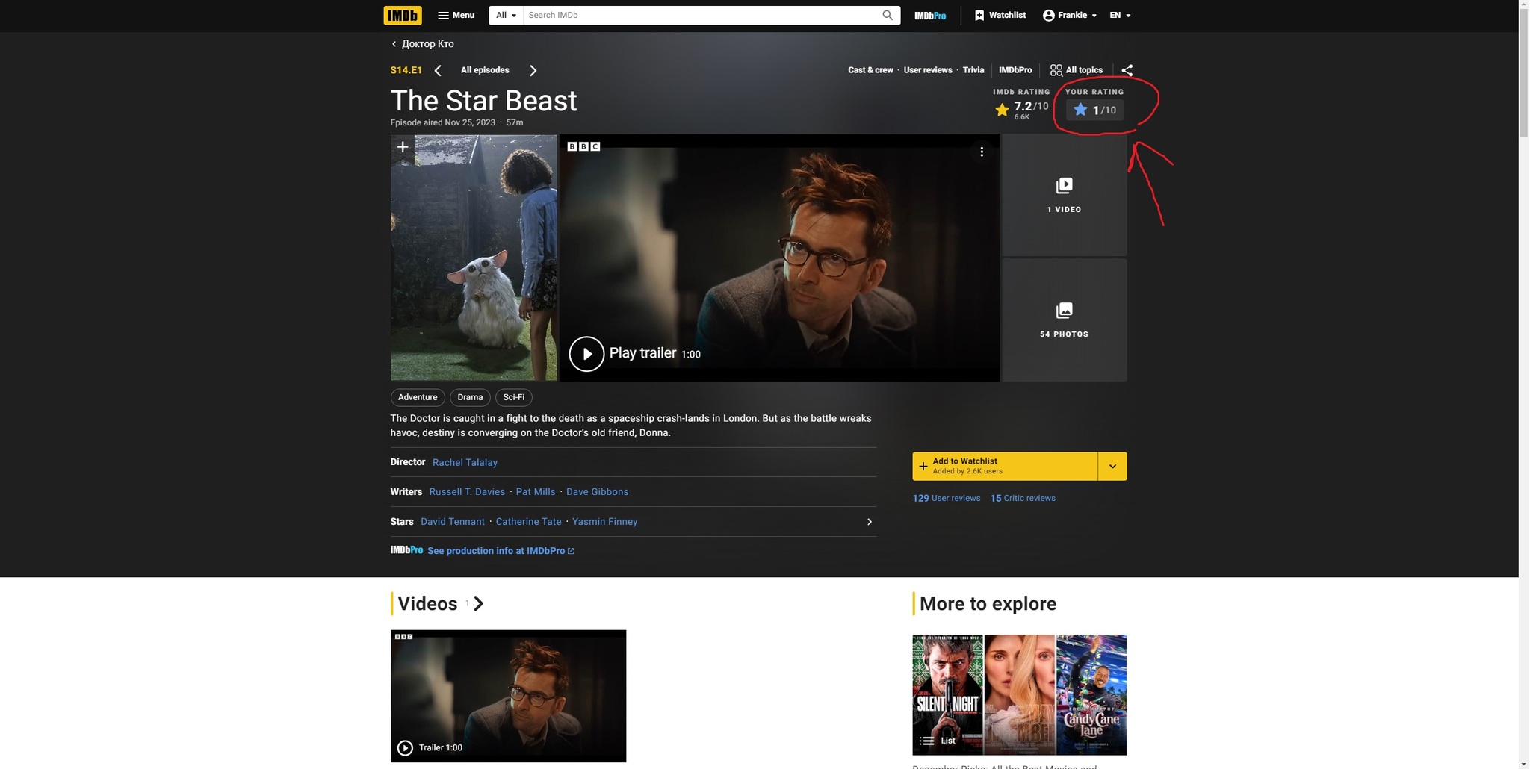Image resolution: width=1530 pixels, height=769 pixels.
Task: Open writer Pat Mills' page
Action: [x=536, y=492]
